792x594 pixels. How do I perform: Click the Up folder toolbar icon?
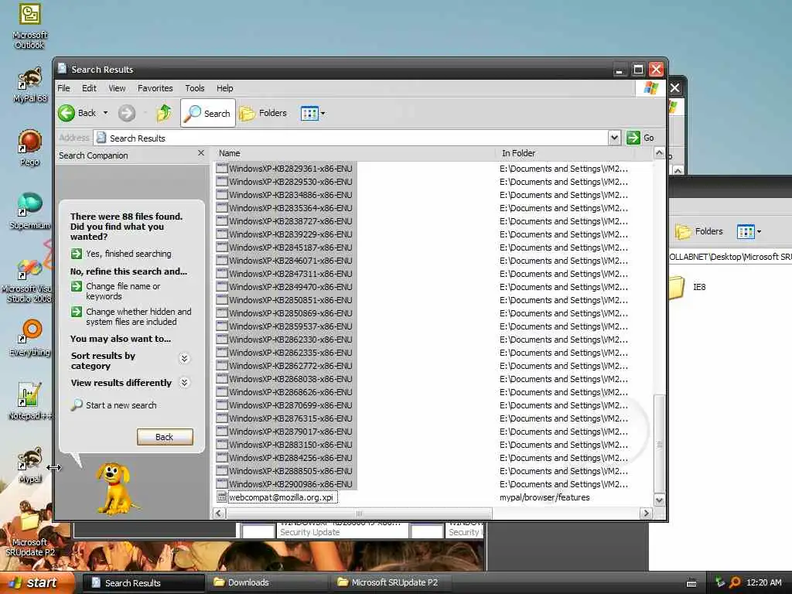coord(164,113)
